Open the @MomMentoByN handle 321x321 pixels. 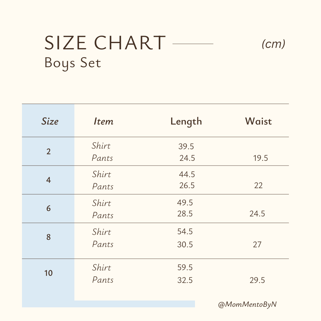coord(247,304)
